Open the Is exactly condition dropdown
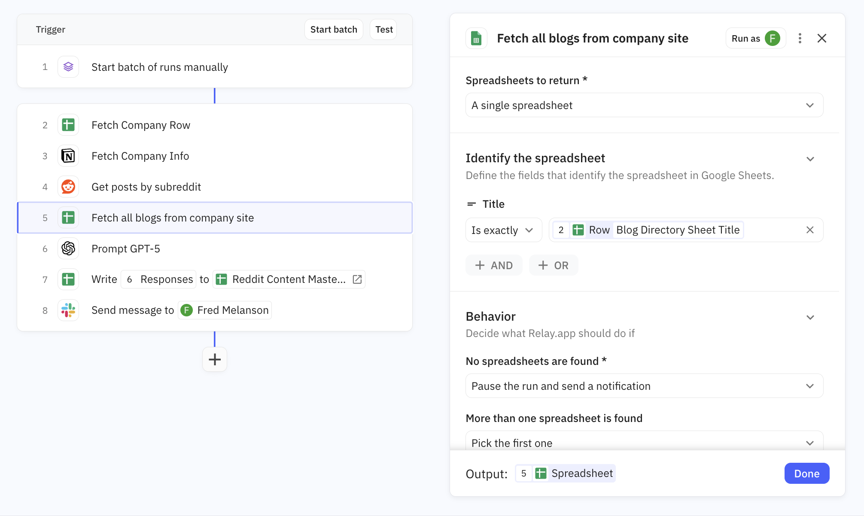The image size is (864, 516). (503, 230)
